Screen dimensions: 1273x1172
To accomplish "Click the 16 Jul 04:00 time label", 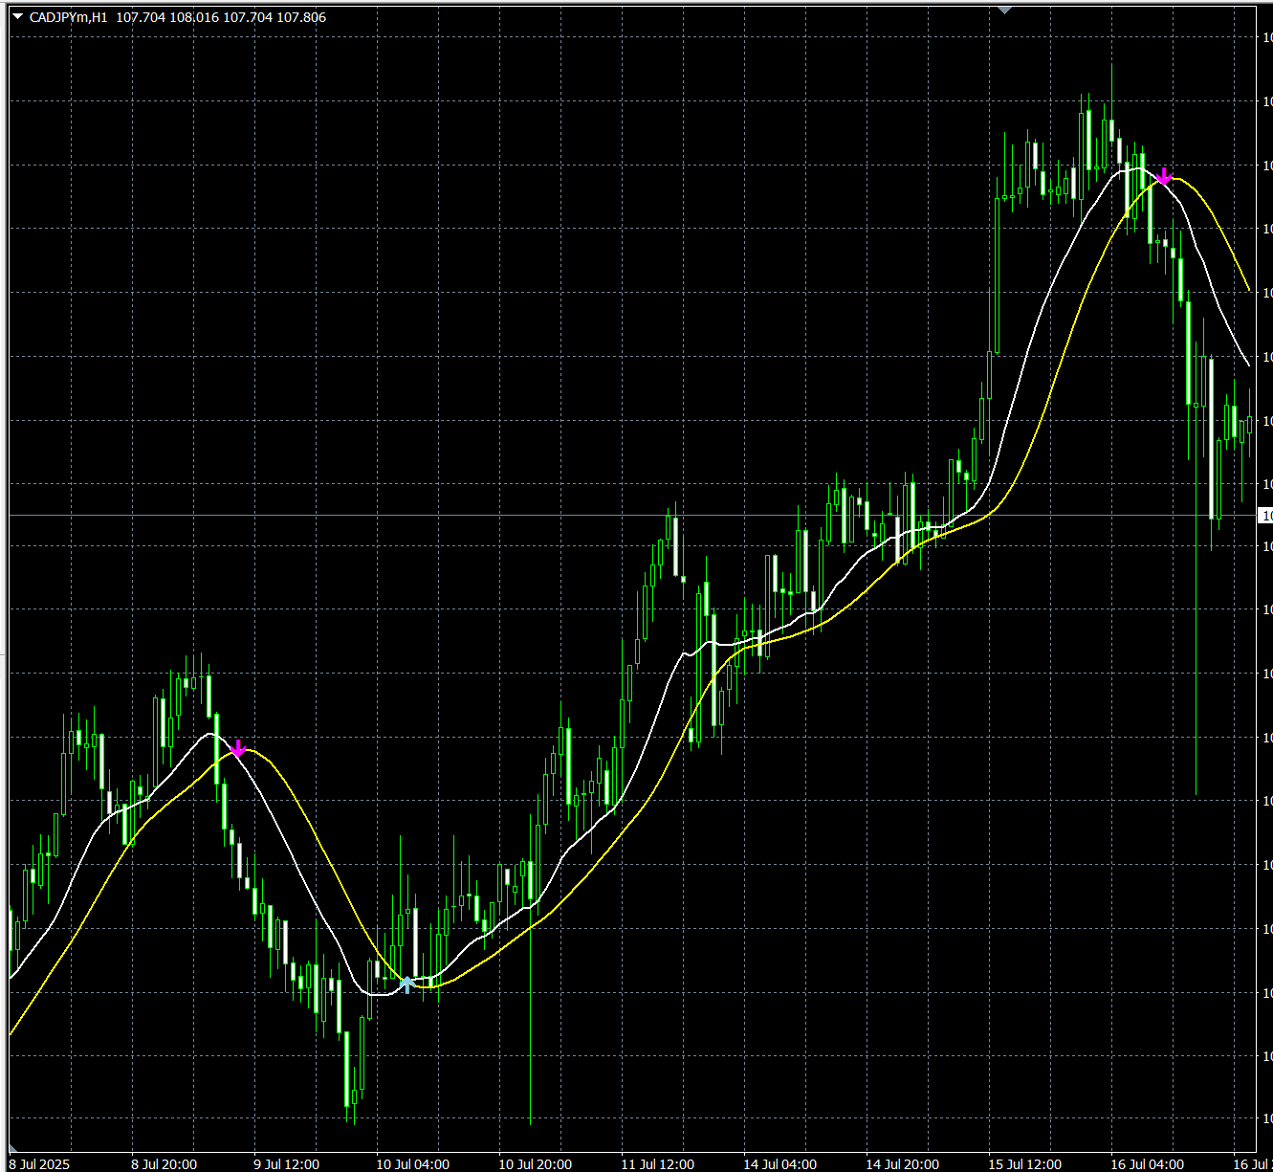I will [1148, 1164].
